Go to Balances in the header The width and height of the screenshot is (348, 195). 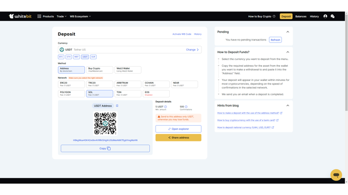click(x=301, y=16)
